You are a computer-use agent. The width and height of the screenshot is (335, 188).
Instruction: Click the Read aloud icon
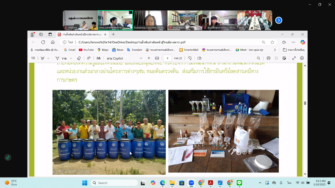[x=89, y=58]
